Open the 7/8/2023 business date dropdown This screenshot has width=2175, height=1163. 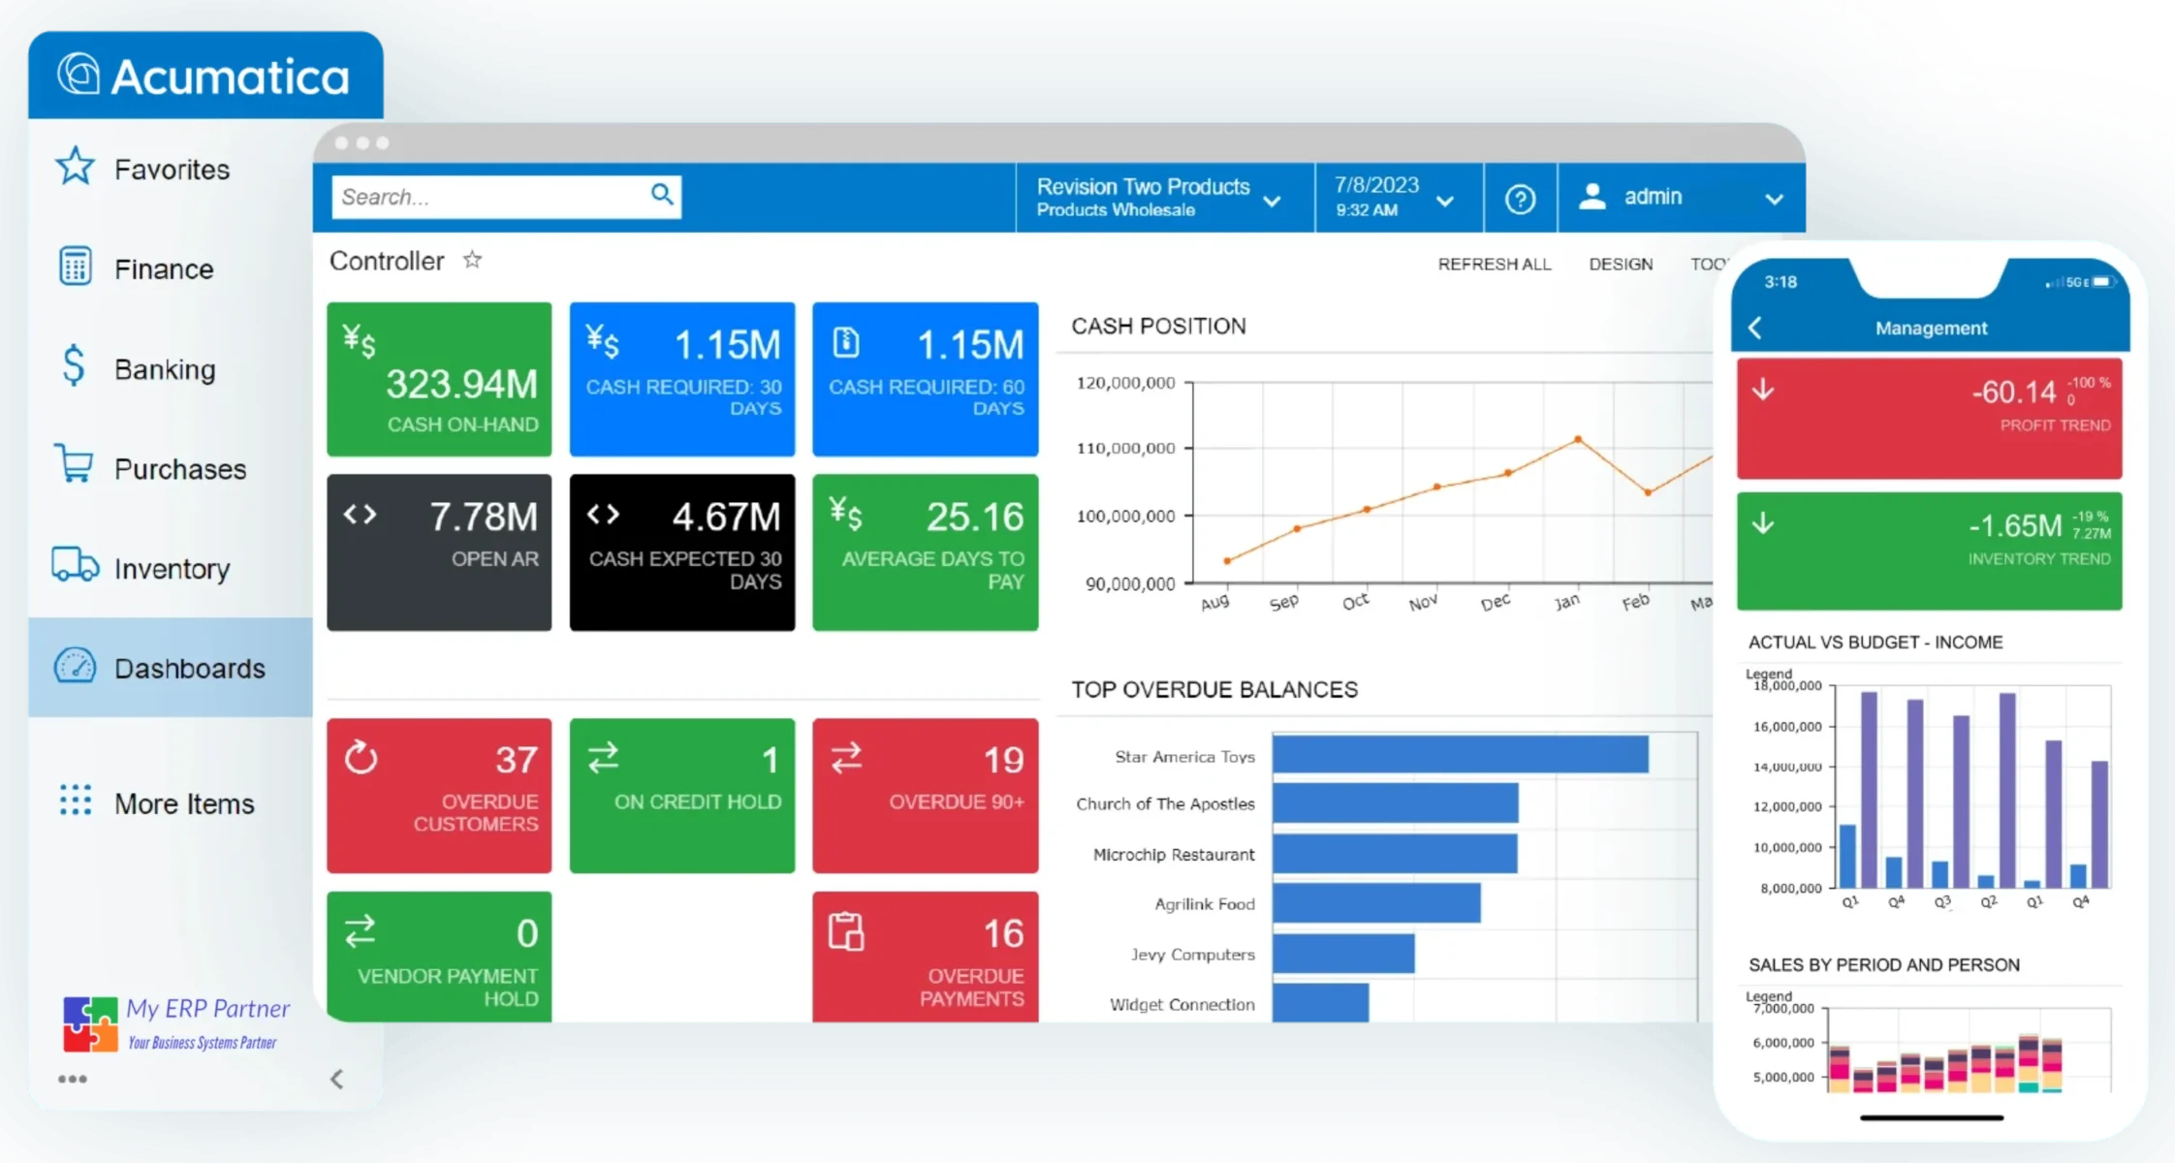[x=1444, y=201]
